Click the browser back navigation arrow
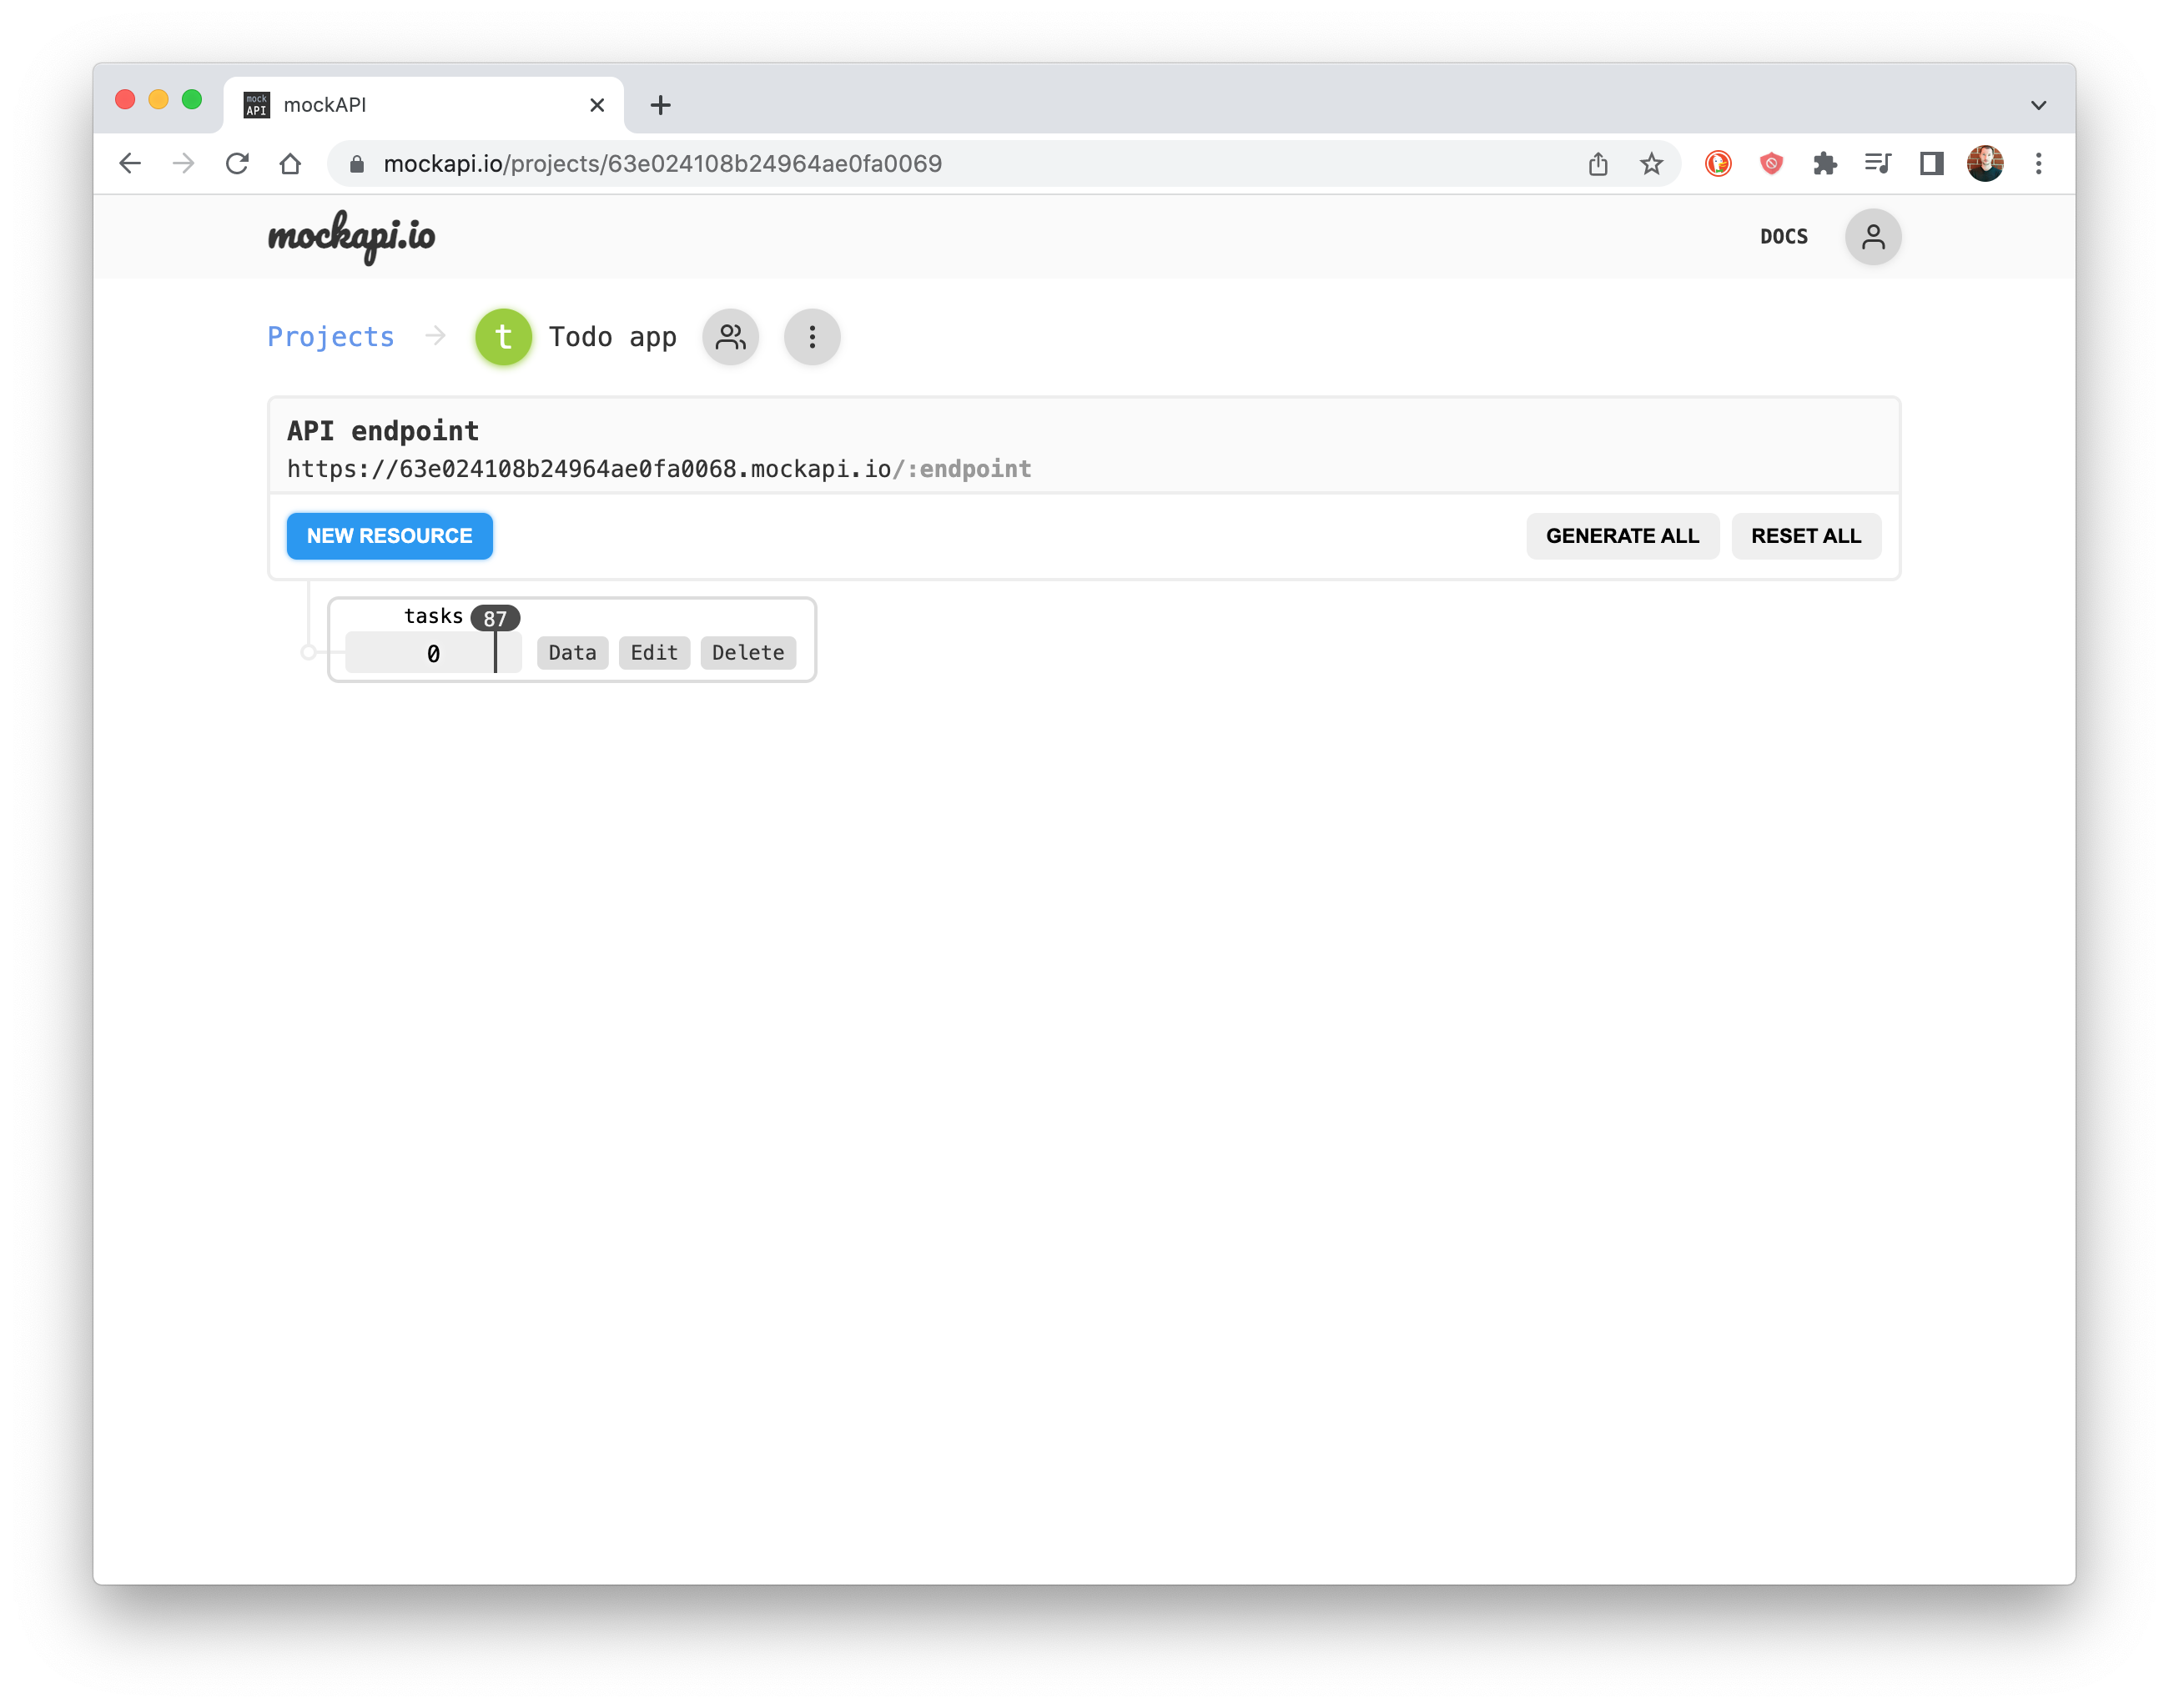This screenshot has height=1708, width=2169. [133, 162]
